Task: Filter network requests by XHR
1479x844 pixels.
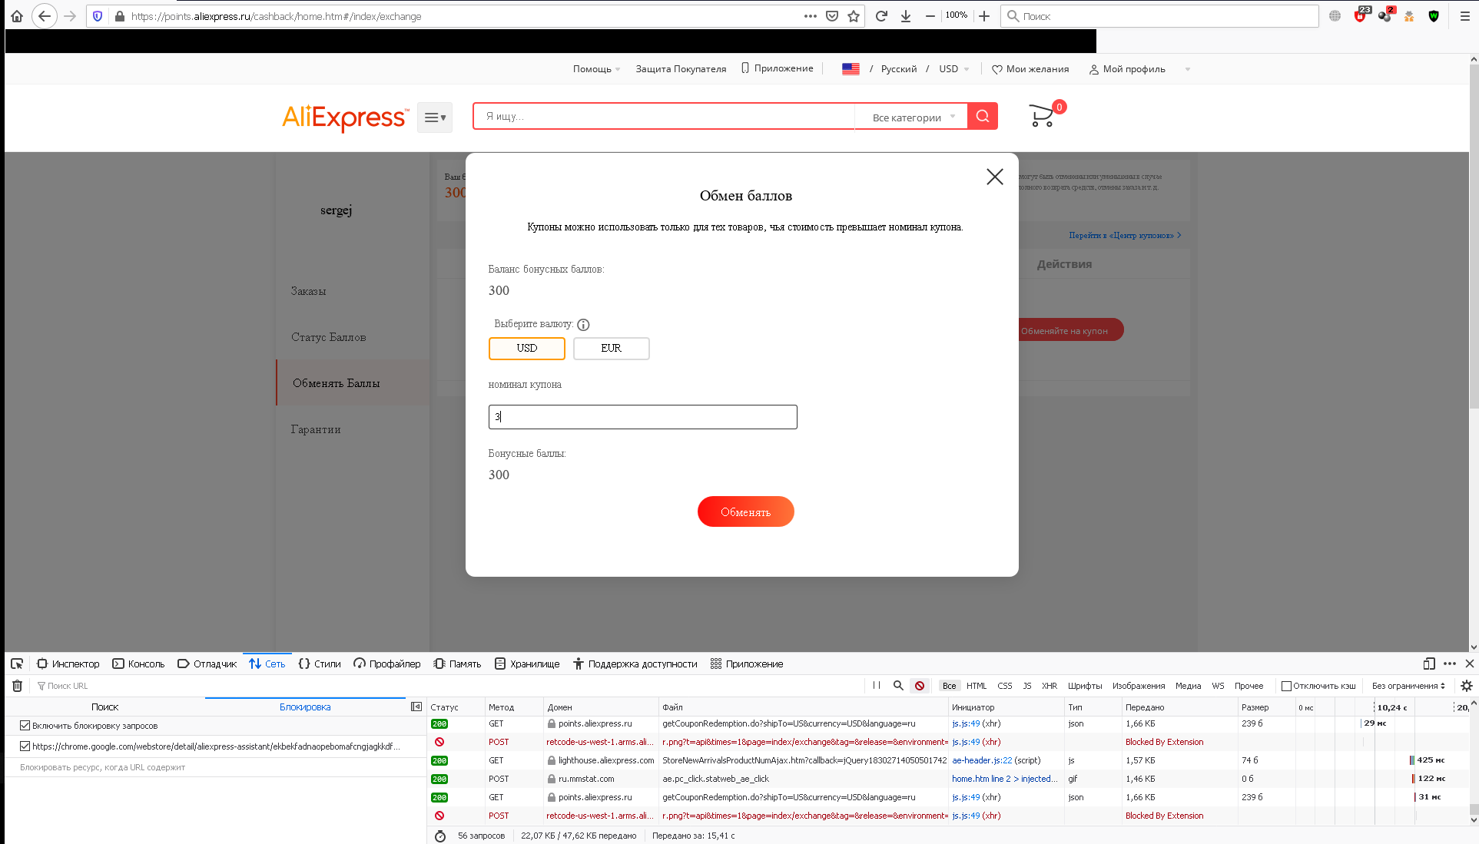Action: [1050, 686]
